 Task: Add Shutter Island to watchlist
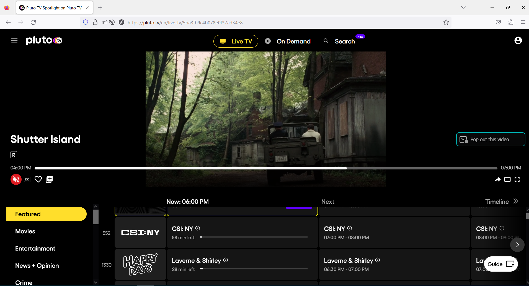[49, 179]
